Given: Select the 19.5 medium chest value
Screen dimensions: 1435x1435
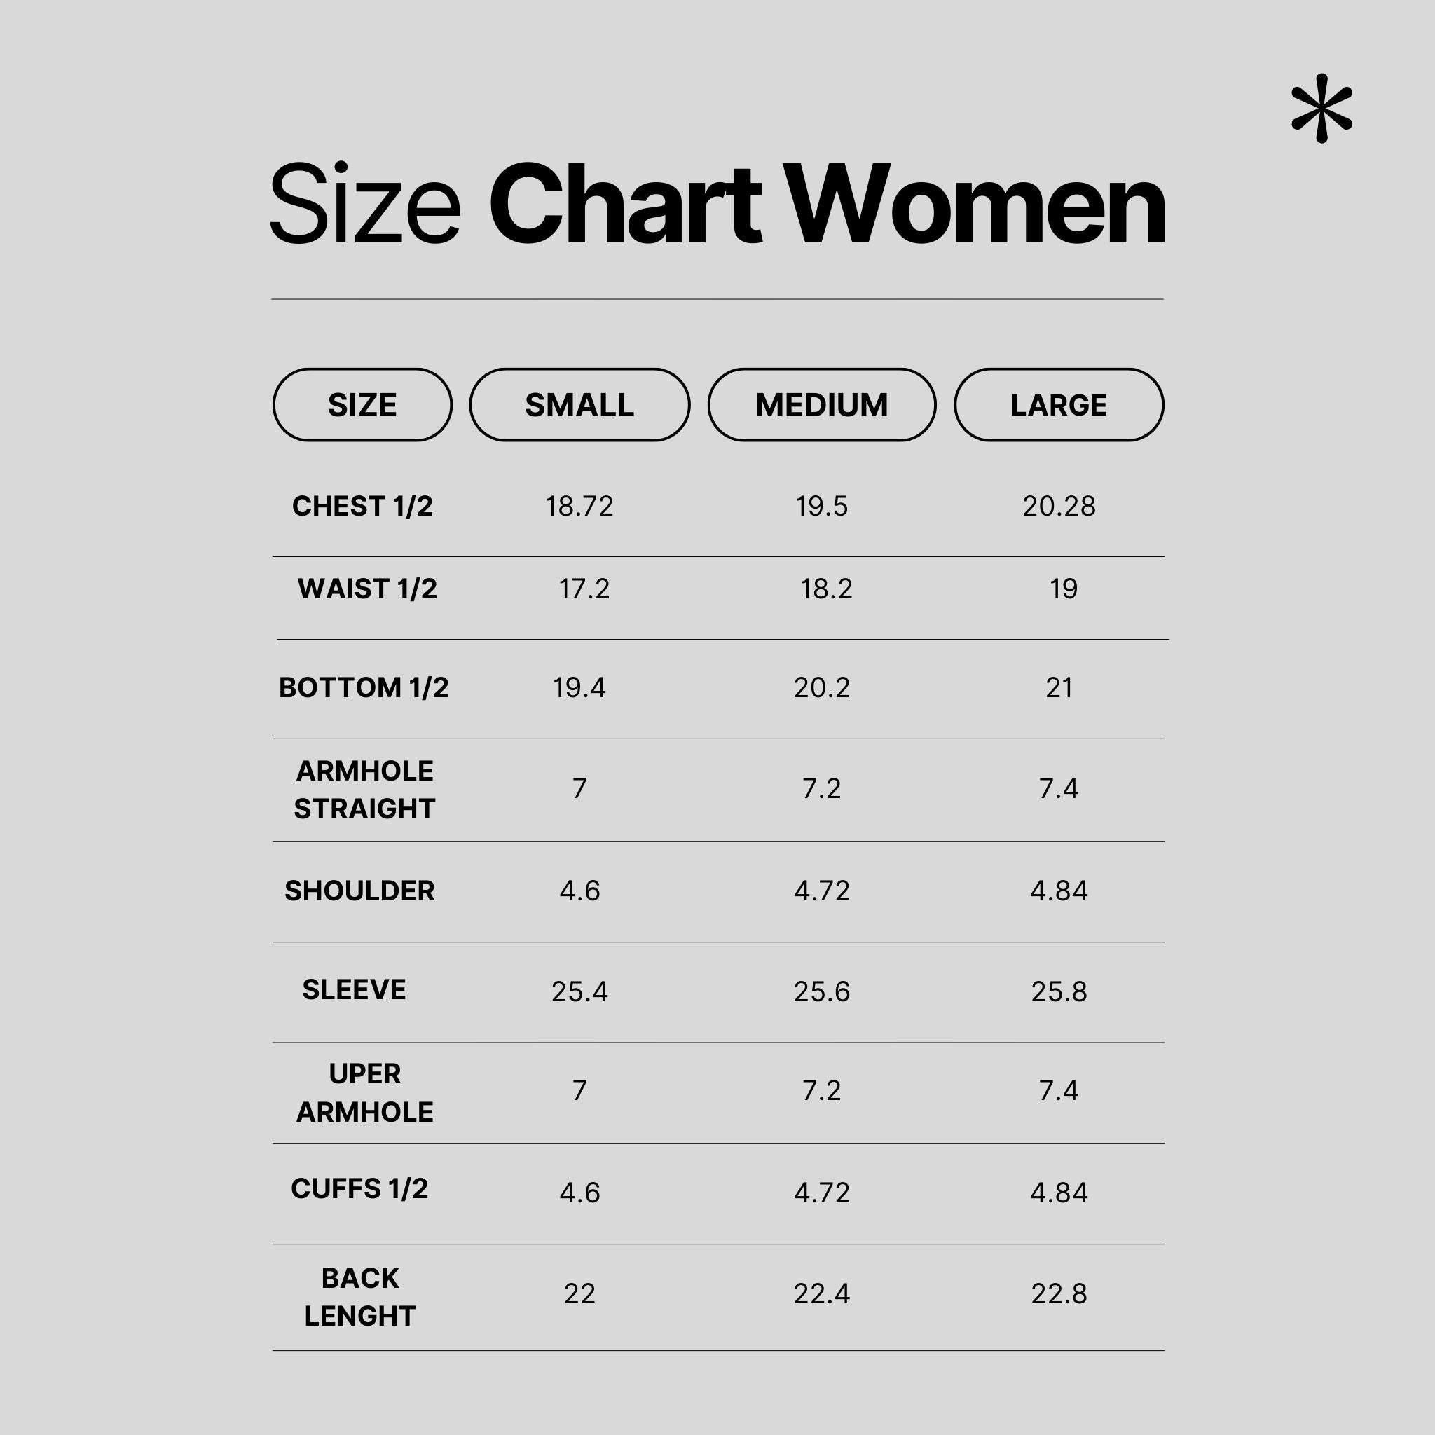Looking at the screenshot, I should tap(821, 506).
